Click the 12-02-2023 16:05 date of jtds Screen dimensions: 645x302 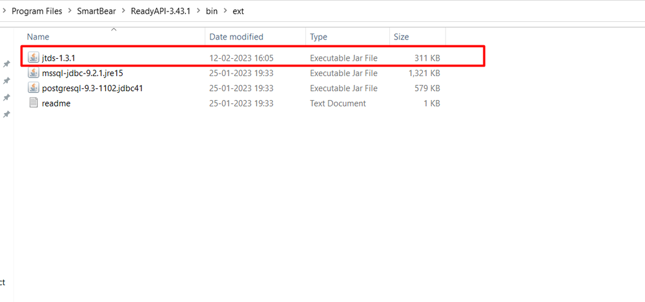click(241, 58)
